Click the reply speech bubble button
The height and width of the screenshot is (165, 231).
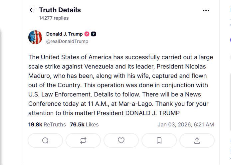45,140
